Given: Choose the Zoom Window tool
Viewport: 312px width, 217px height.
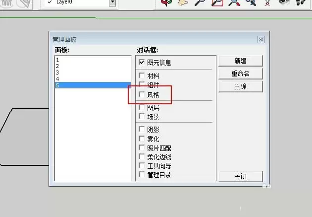Looking at the screenshot, I should [217, 2].
